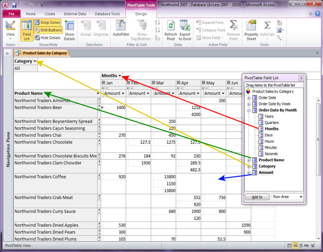Expand the Order Date tree node
Image resolution: width=323 pixels, height=252 pixels.
(x=248, y=98)
